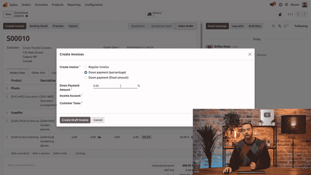
Task: Go to the previous record arrow
Action: [298, 14]
